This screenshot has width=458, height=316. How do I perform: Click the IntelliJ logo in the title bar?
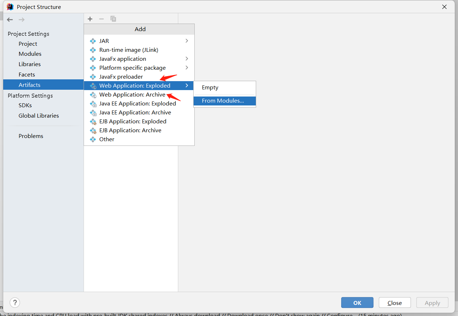pos(10,7)
